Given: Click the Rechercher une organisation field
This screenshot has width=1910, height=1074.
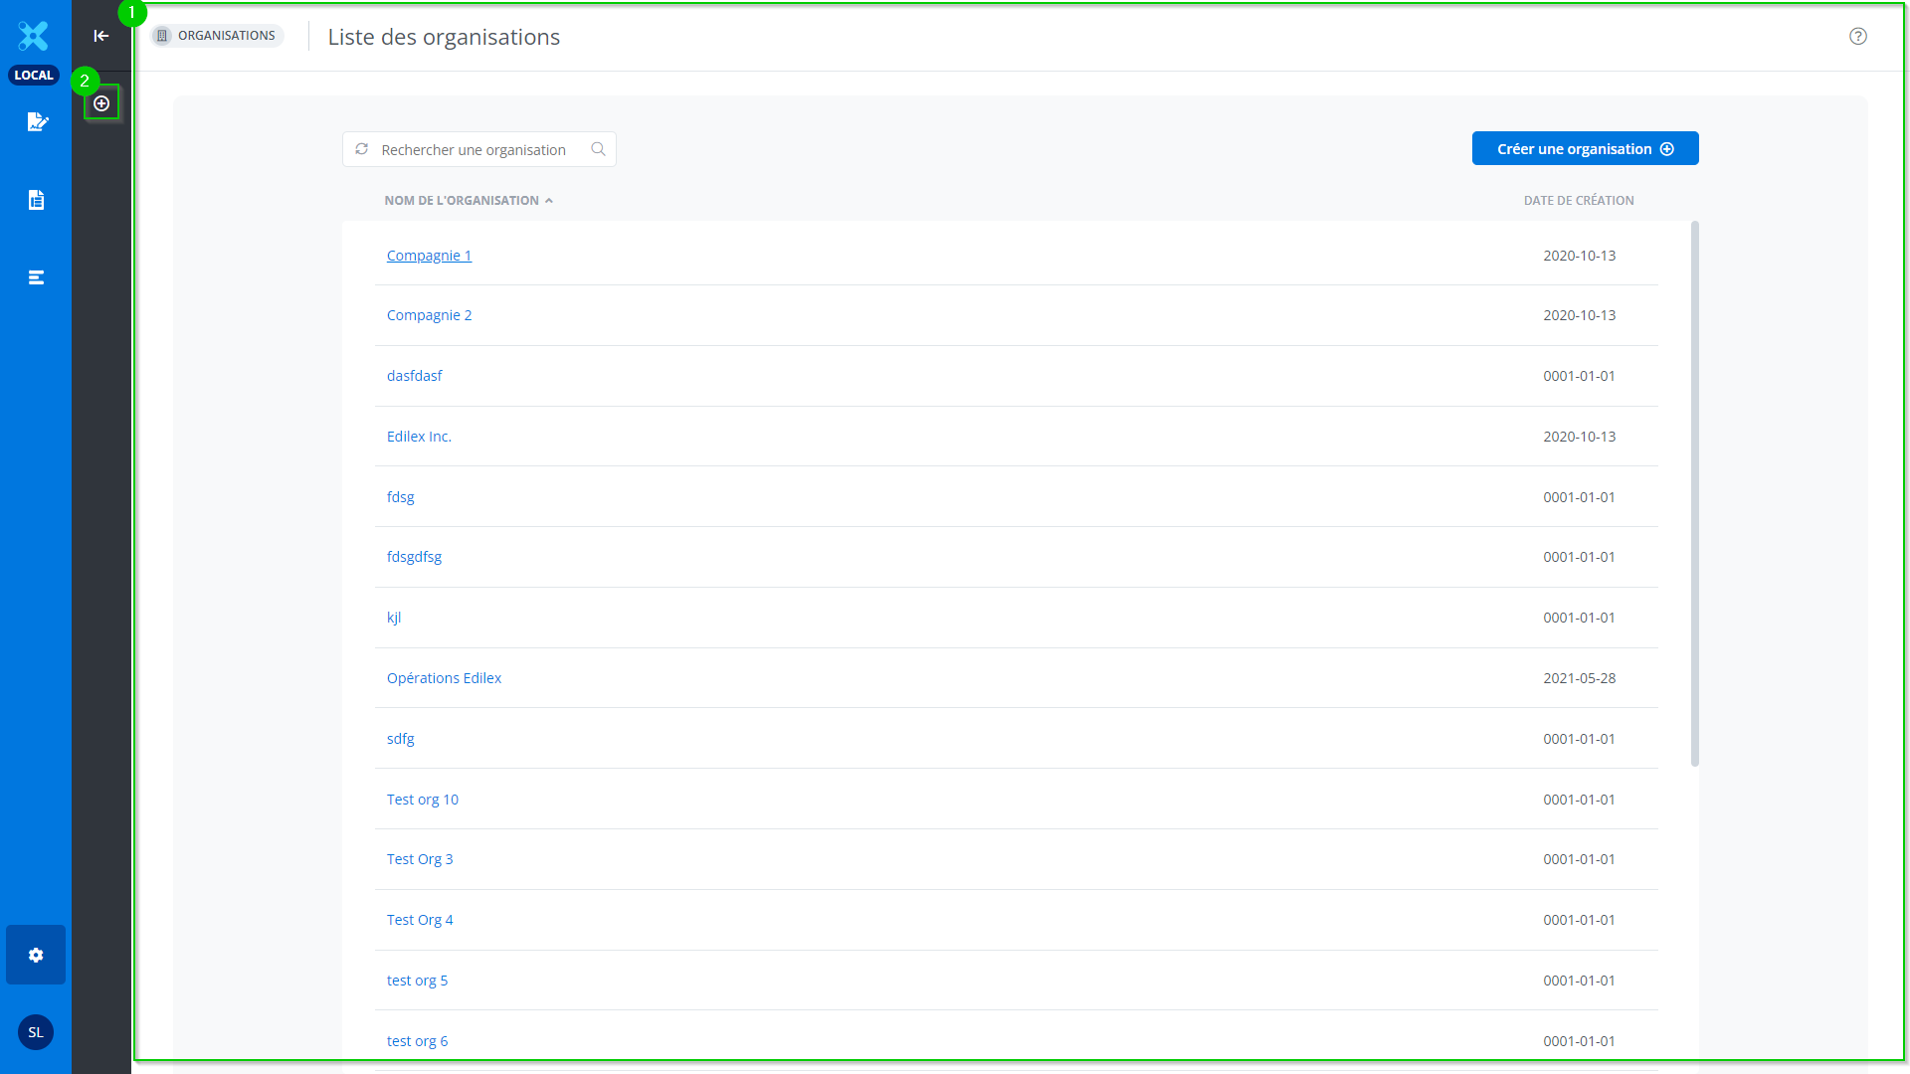Looking at the screenshot, I should (474, 150).
